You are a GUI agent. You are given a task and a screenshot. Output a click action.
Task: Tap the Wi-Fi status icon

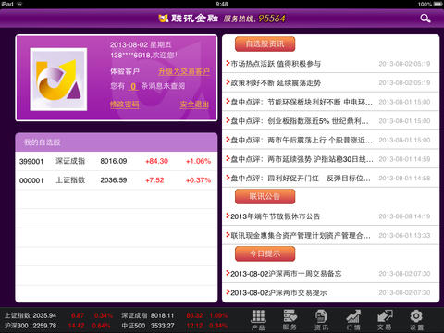[19, 4]
